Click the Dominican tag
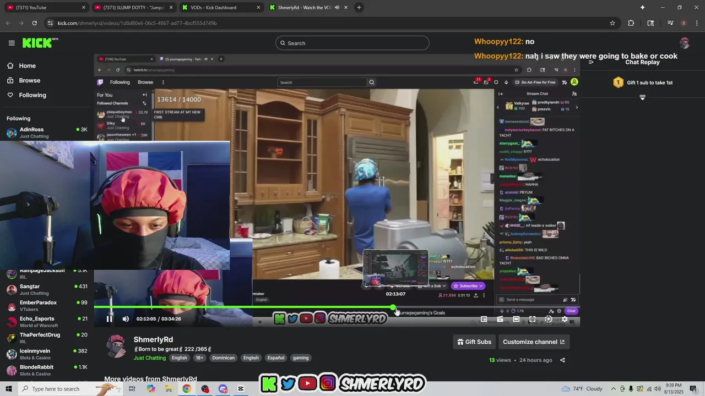Screen dimensions: 705x396 [223, 358]
